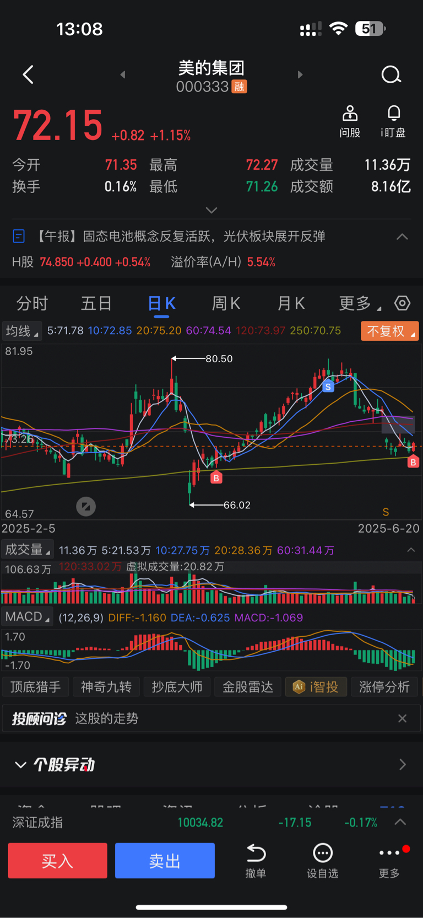Image resolution: width=423 pixels, height=918 pixels.
Task: Open the search magnifier icon
Action: (x=391, y=74)
